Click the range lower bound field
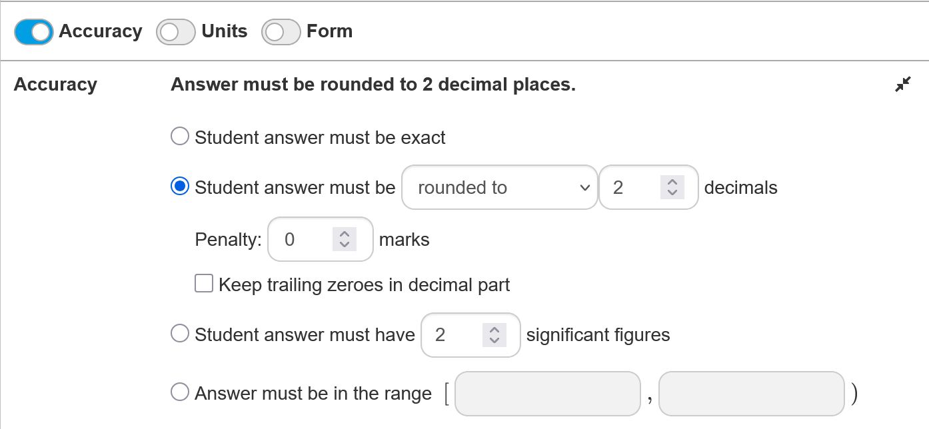The height and width of the screenshot is (429, 929). pos(547,394)
